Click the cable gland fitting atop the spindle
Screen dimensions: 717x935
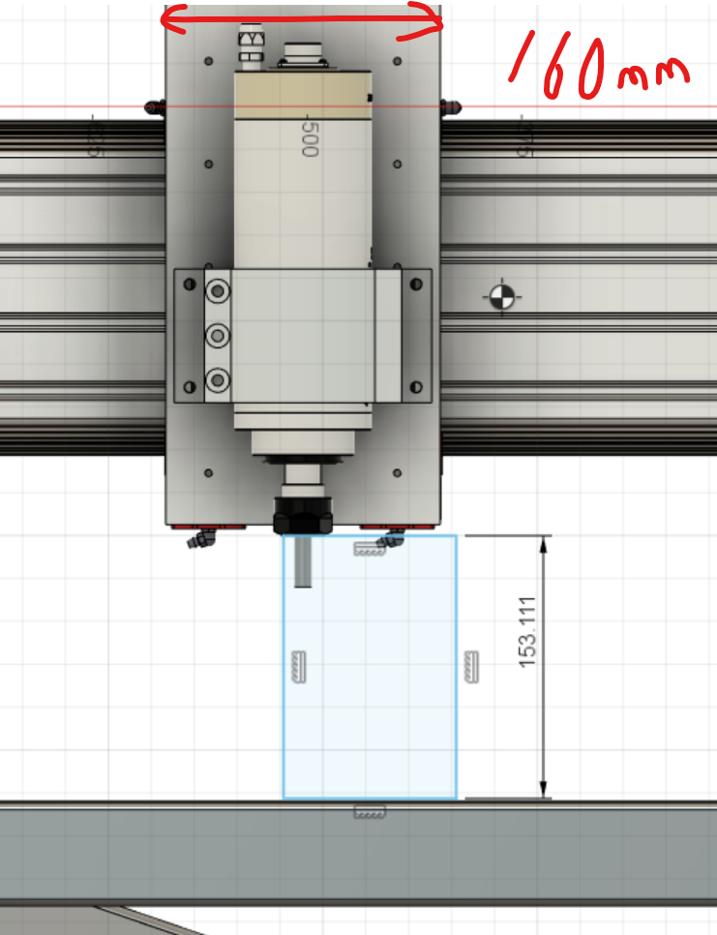(250, 46)
